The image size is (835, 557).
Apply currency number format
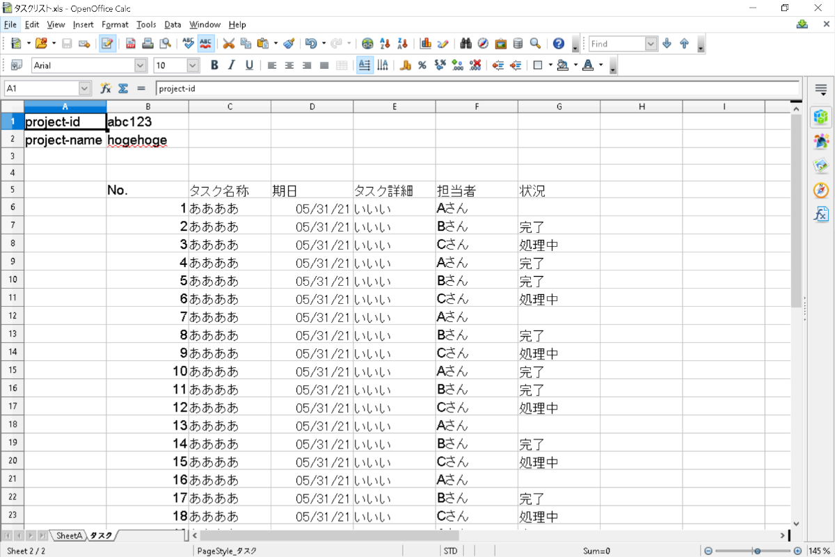(405, 65)
